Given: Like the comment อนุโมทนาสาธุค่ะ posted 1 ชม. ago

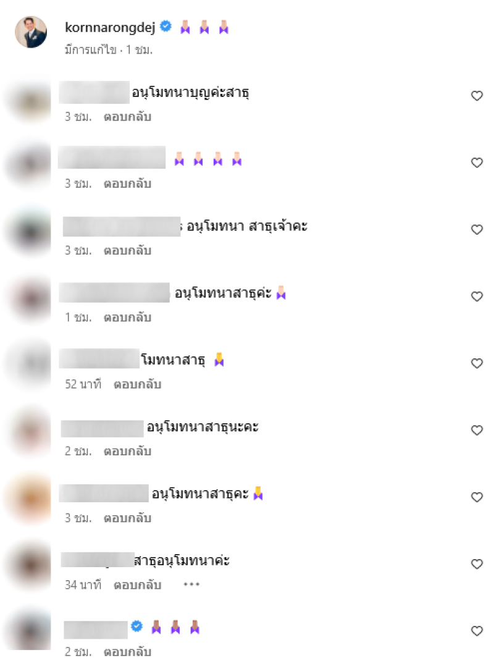Looking at the screenshot, I should pyautogui.click(x=477, y=297).
